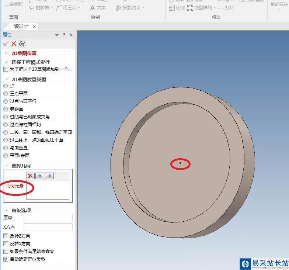Choose the 与面垂直 radio option

coord(6,148)
